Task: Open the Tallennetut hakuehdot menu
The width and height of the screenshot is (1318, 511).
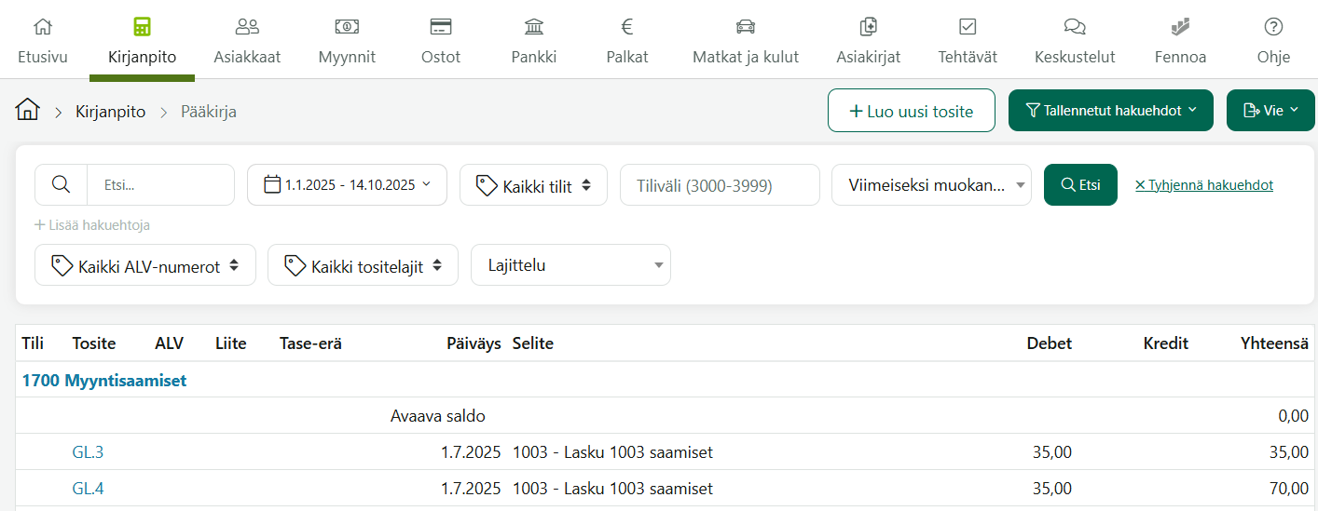Action: (1111, 111)
